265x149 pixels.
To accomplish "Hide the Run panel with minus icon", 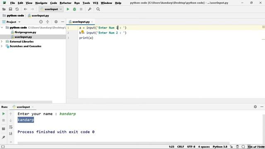I will tap(262, 107).
